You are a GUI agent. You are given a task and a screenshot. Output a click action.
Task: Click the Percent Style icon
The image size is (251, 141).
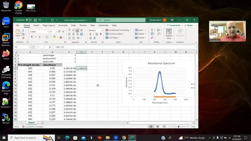tap(96, 34)
